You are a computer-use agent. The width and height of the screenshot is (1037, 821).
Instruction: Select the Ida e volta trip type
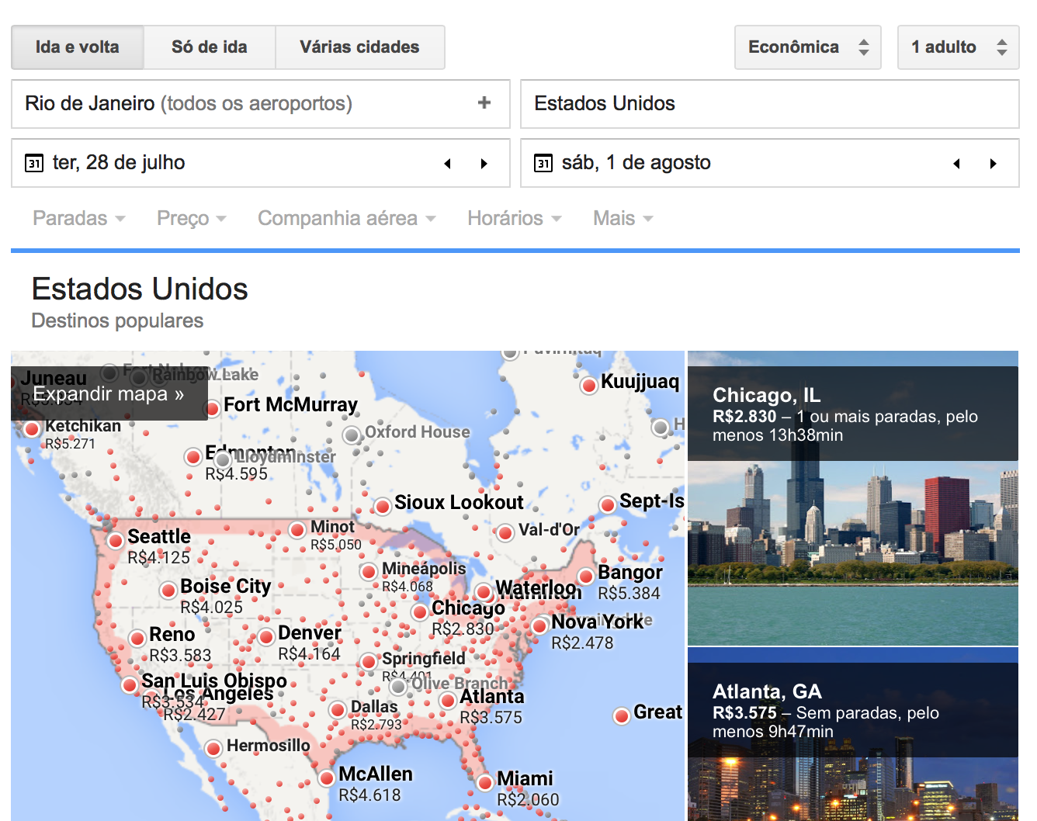tap(78, 47)
